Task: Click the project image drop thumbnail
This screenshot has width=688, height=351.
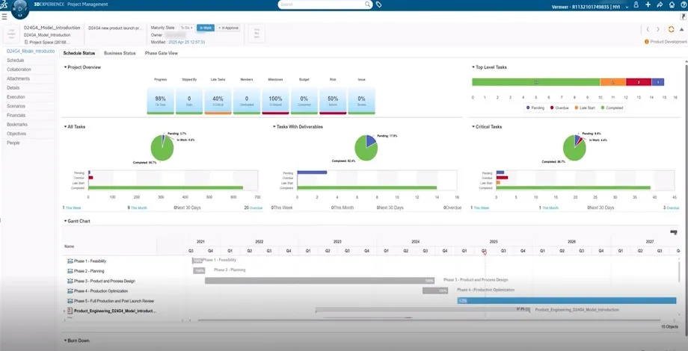Action: 11,34
